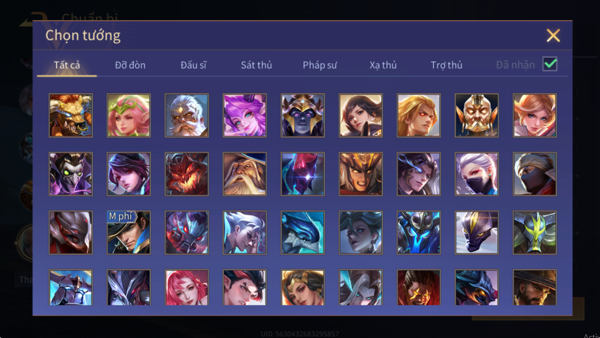Close the Chọn tướng dialog
The width and height of the screenshot is (600, 338).
point(553,36)
